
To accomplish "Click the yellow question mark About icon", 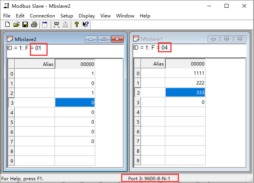I will coord(76,24).
